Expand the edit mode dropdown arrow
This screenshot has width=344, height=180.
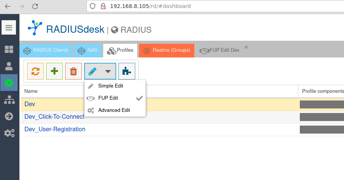(108, 71)
